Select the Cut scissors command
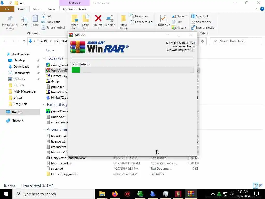 (46, 16)
